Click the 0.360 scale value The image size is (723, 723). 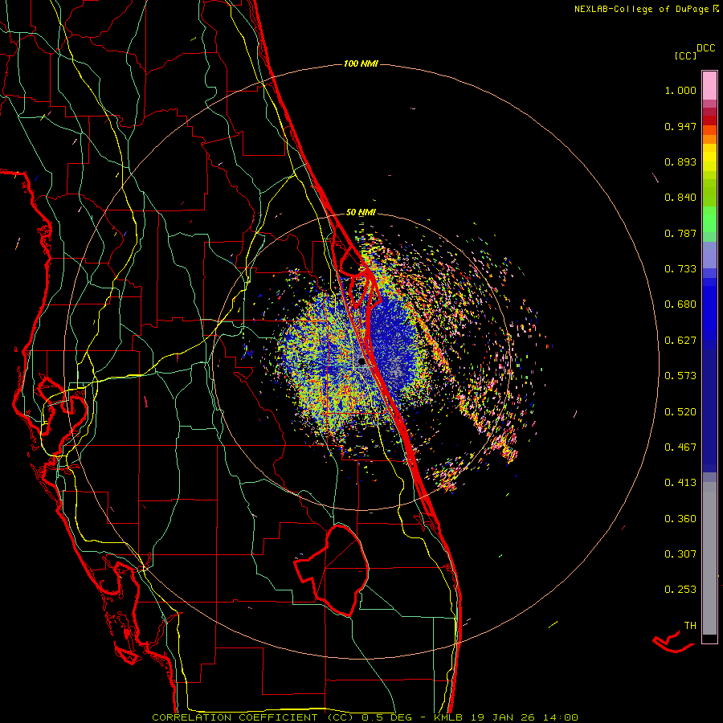click(680, 519)
